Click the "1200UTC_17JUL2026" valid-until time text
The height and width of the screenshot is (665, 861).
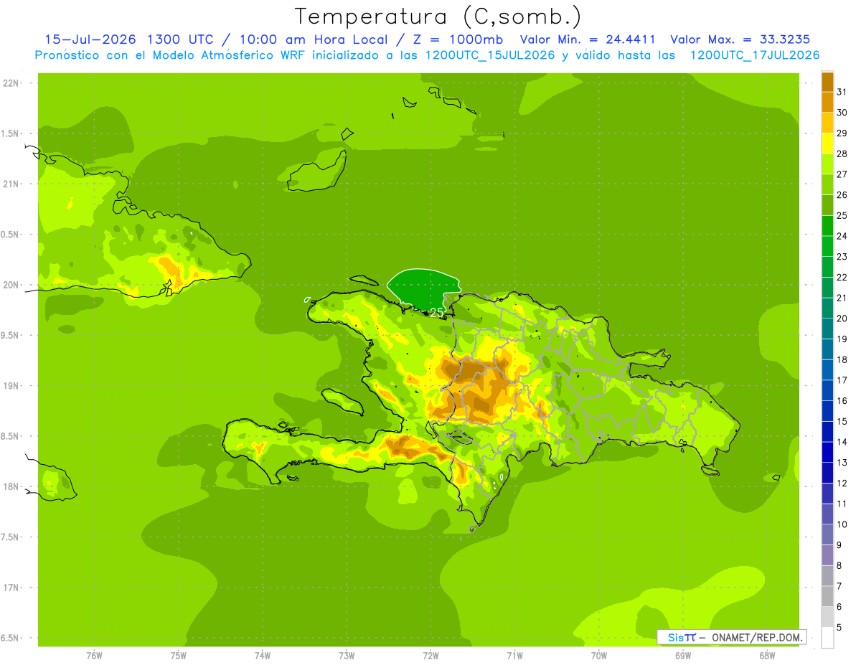pos(755,55)
